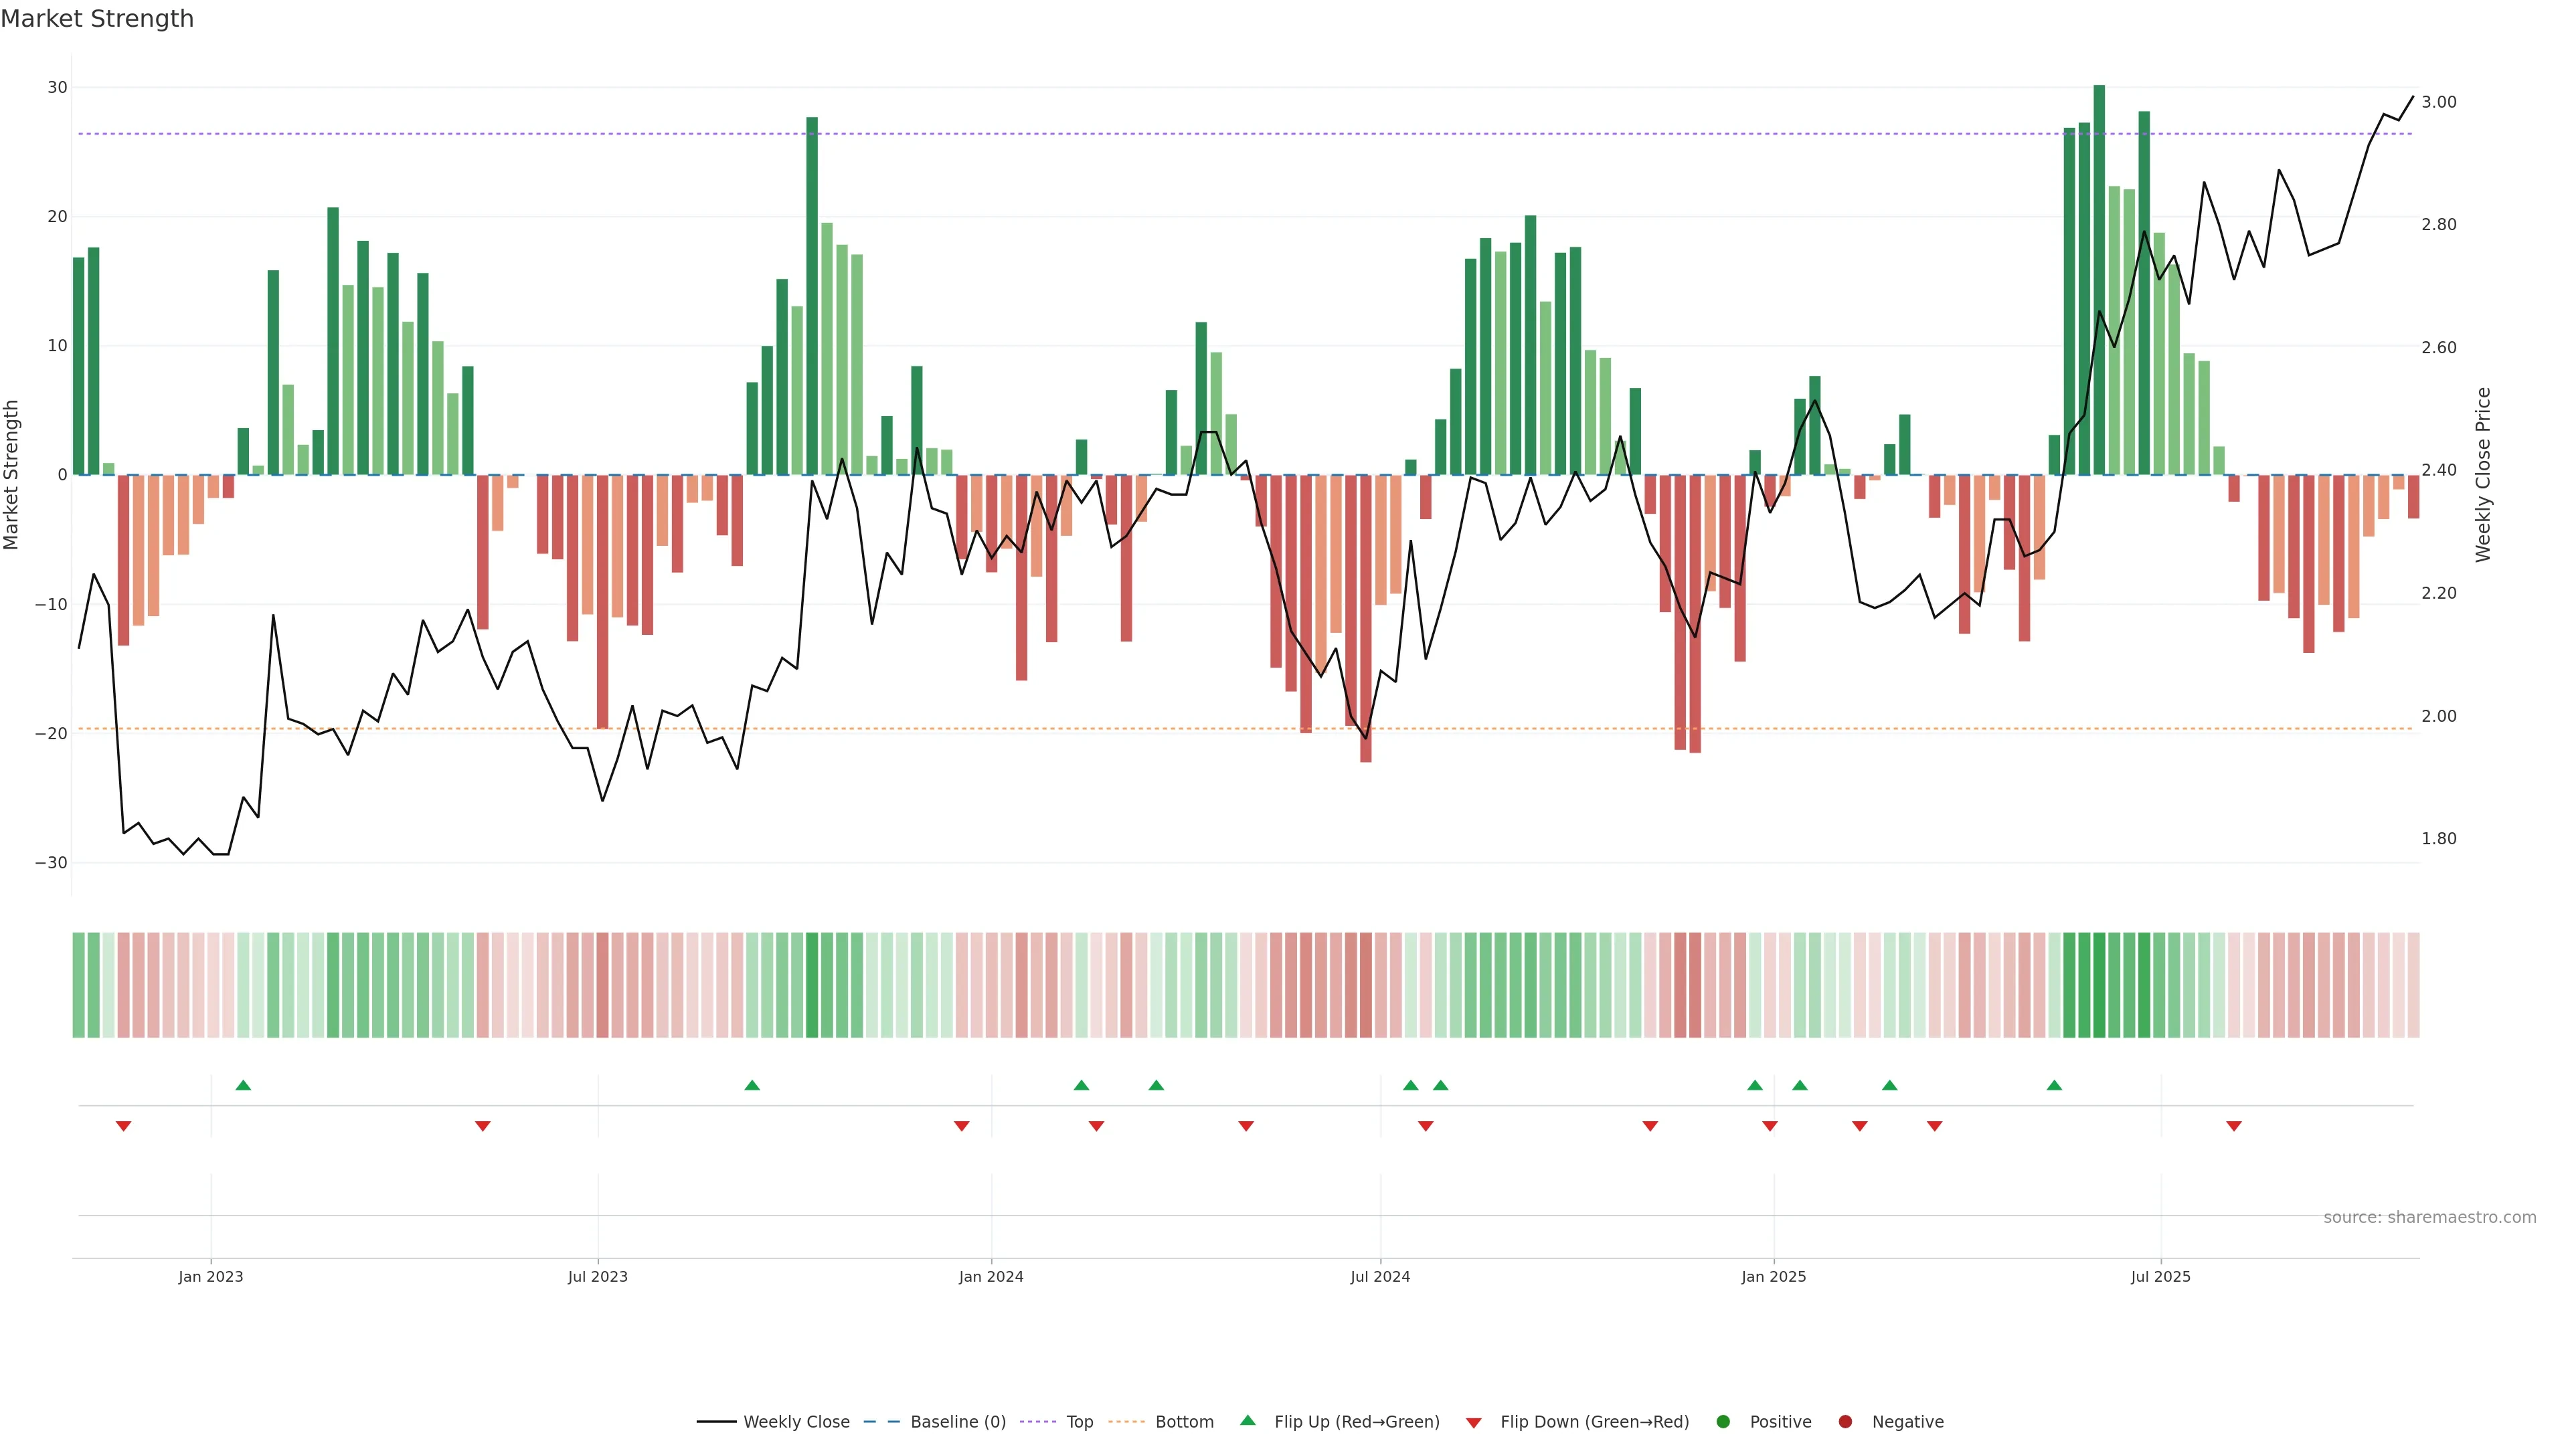Click the red triangle icon in legend

[x=1474, y=1422]
